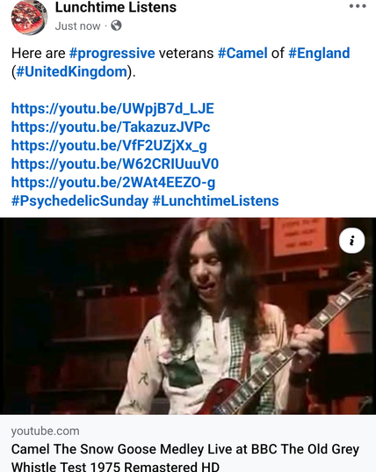Click the #Camel hashtag
This screenshot has width=376, height=472.
242,53
